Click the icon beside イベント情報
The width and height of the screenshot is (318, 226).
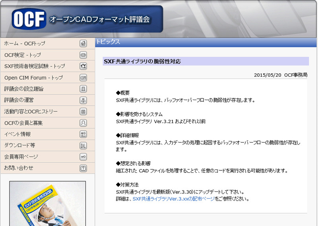(83, 134)
